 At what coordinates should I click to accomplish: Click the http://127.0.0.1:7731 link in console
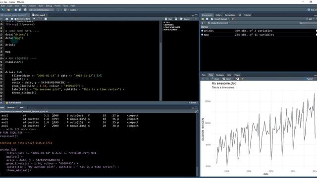(x=35, y=143)
